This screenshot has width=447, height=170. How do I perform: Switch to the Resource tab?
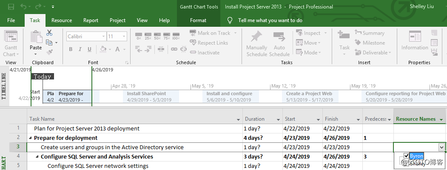[x=62, y=20]
